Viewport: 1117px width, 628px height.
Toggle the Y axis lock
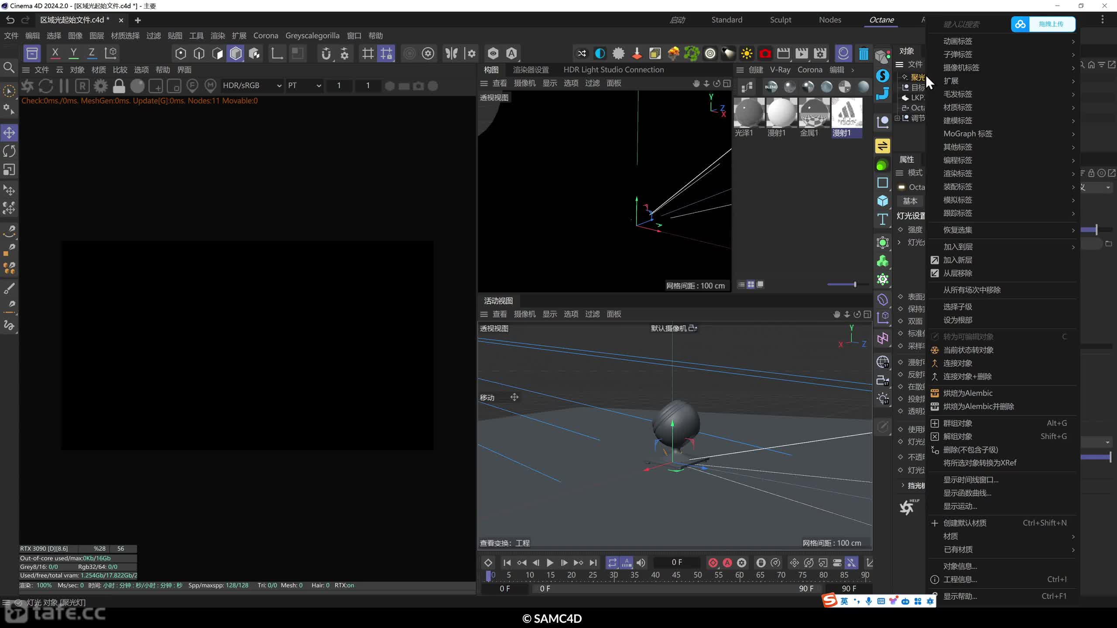(x=73, y=53)
